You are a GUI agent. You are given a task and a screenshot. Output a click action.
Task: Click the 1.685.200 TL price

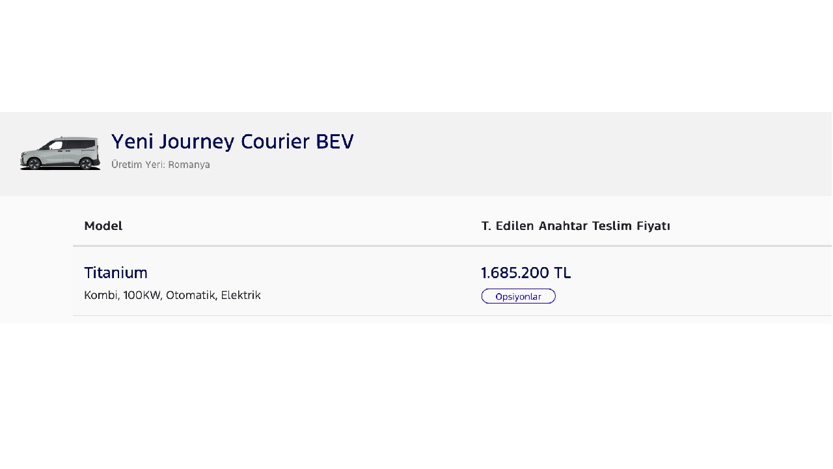[526, 273]
